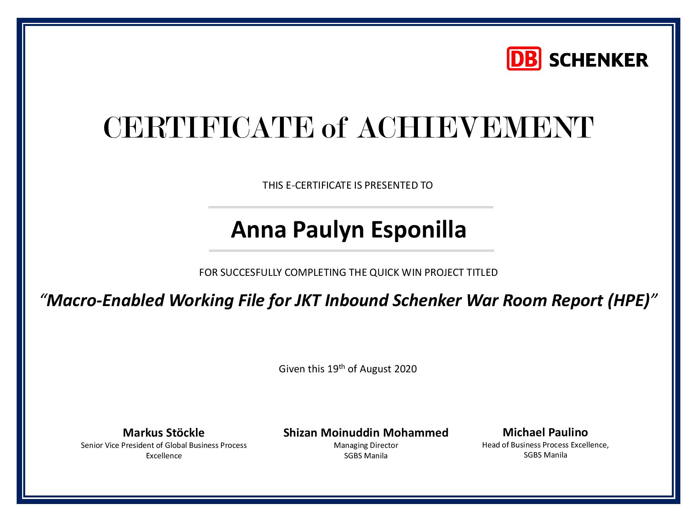The width and height of the screenshot is (697, 523).
Task: Click the red DB logo
Action: click(524, 58)
